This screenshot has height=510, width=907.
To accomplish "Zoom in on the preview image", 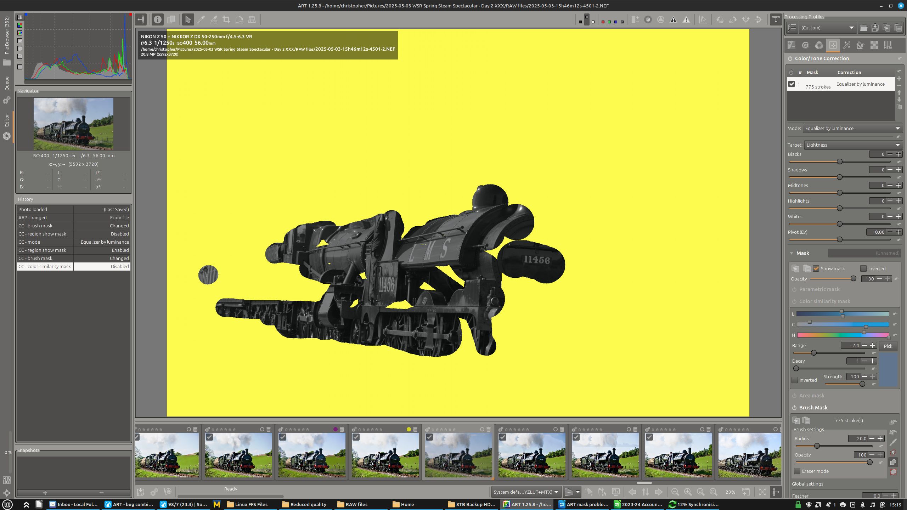I will (x=688, y=492).
